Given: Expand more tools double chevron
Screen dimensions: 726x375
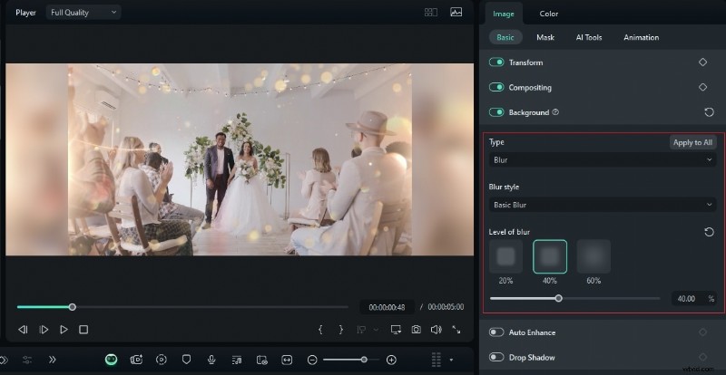Looking at the screenshot, I should [x=53, y=360].
